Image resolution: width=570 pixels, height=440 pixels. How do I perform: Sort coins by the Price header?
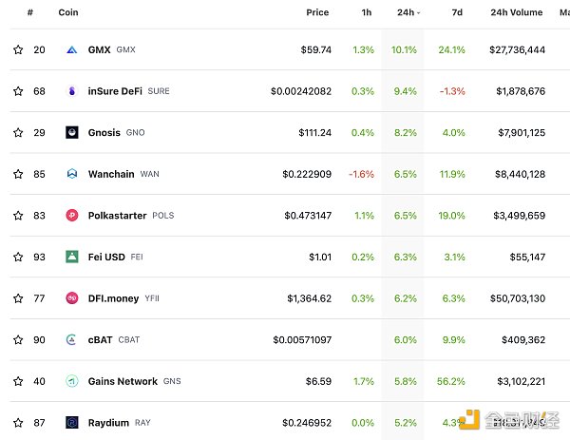[x=317, y=12]
